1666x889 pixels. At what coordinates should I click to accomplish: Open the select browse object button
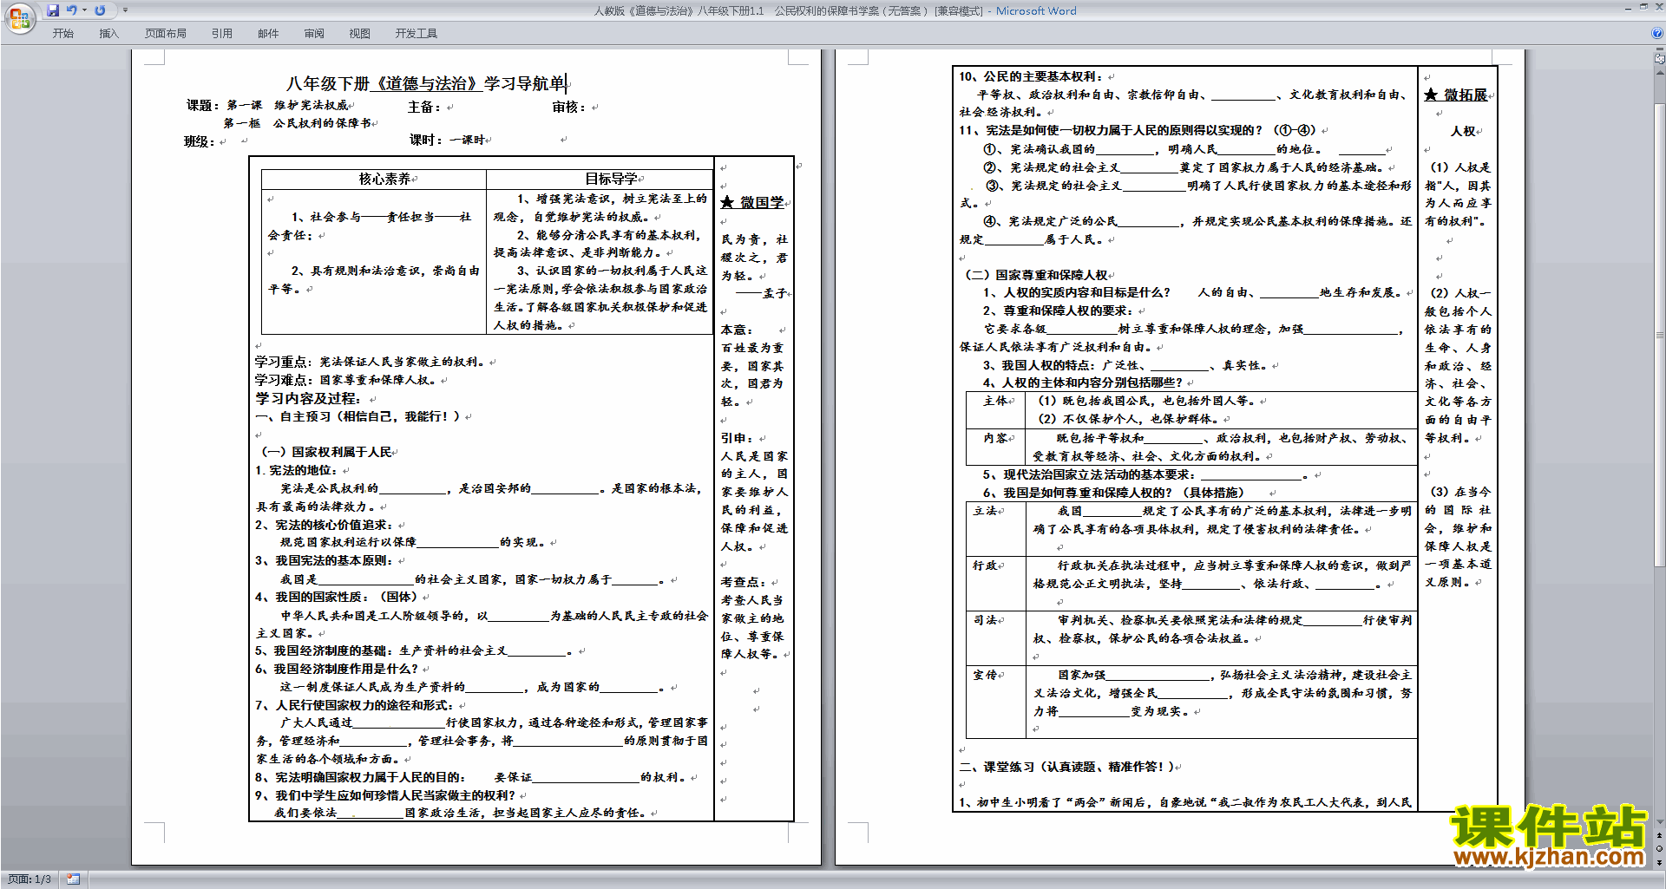[1660, 848]
